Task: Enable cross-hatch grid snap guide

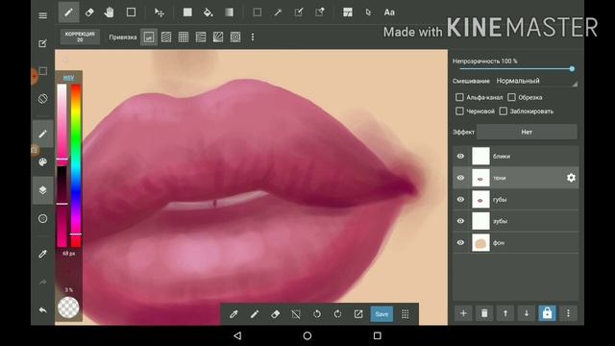Action: pyautogui.click(x=184, y=37)
